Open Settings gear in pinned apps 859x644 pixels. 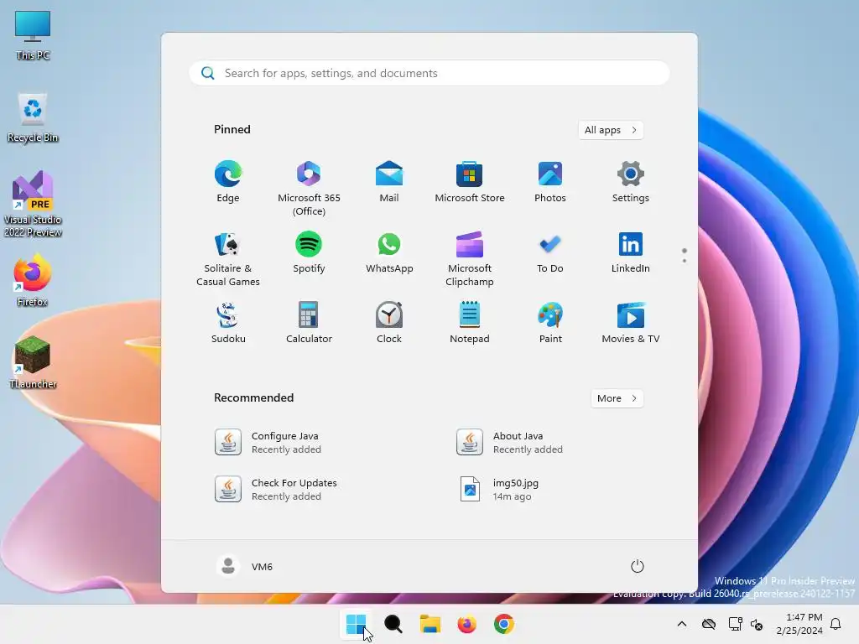631,182
